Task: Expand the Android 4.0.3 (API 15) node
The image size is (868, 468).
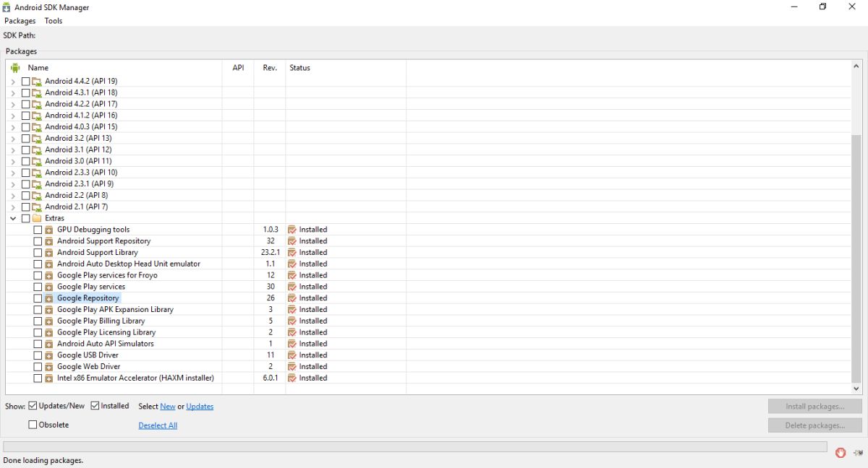Action: [13, 127]
